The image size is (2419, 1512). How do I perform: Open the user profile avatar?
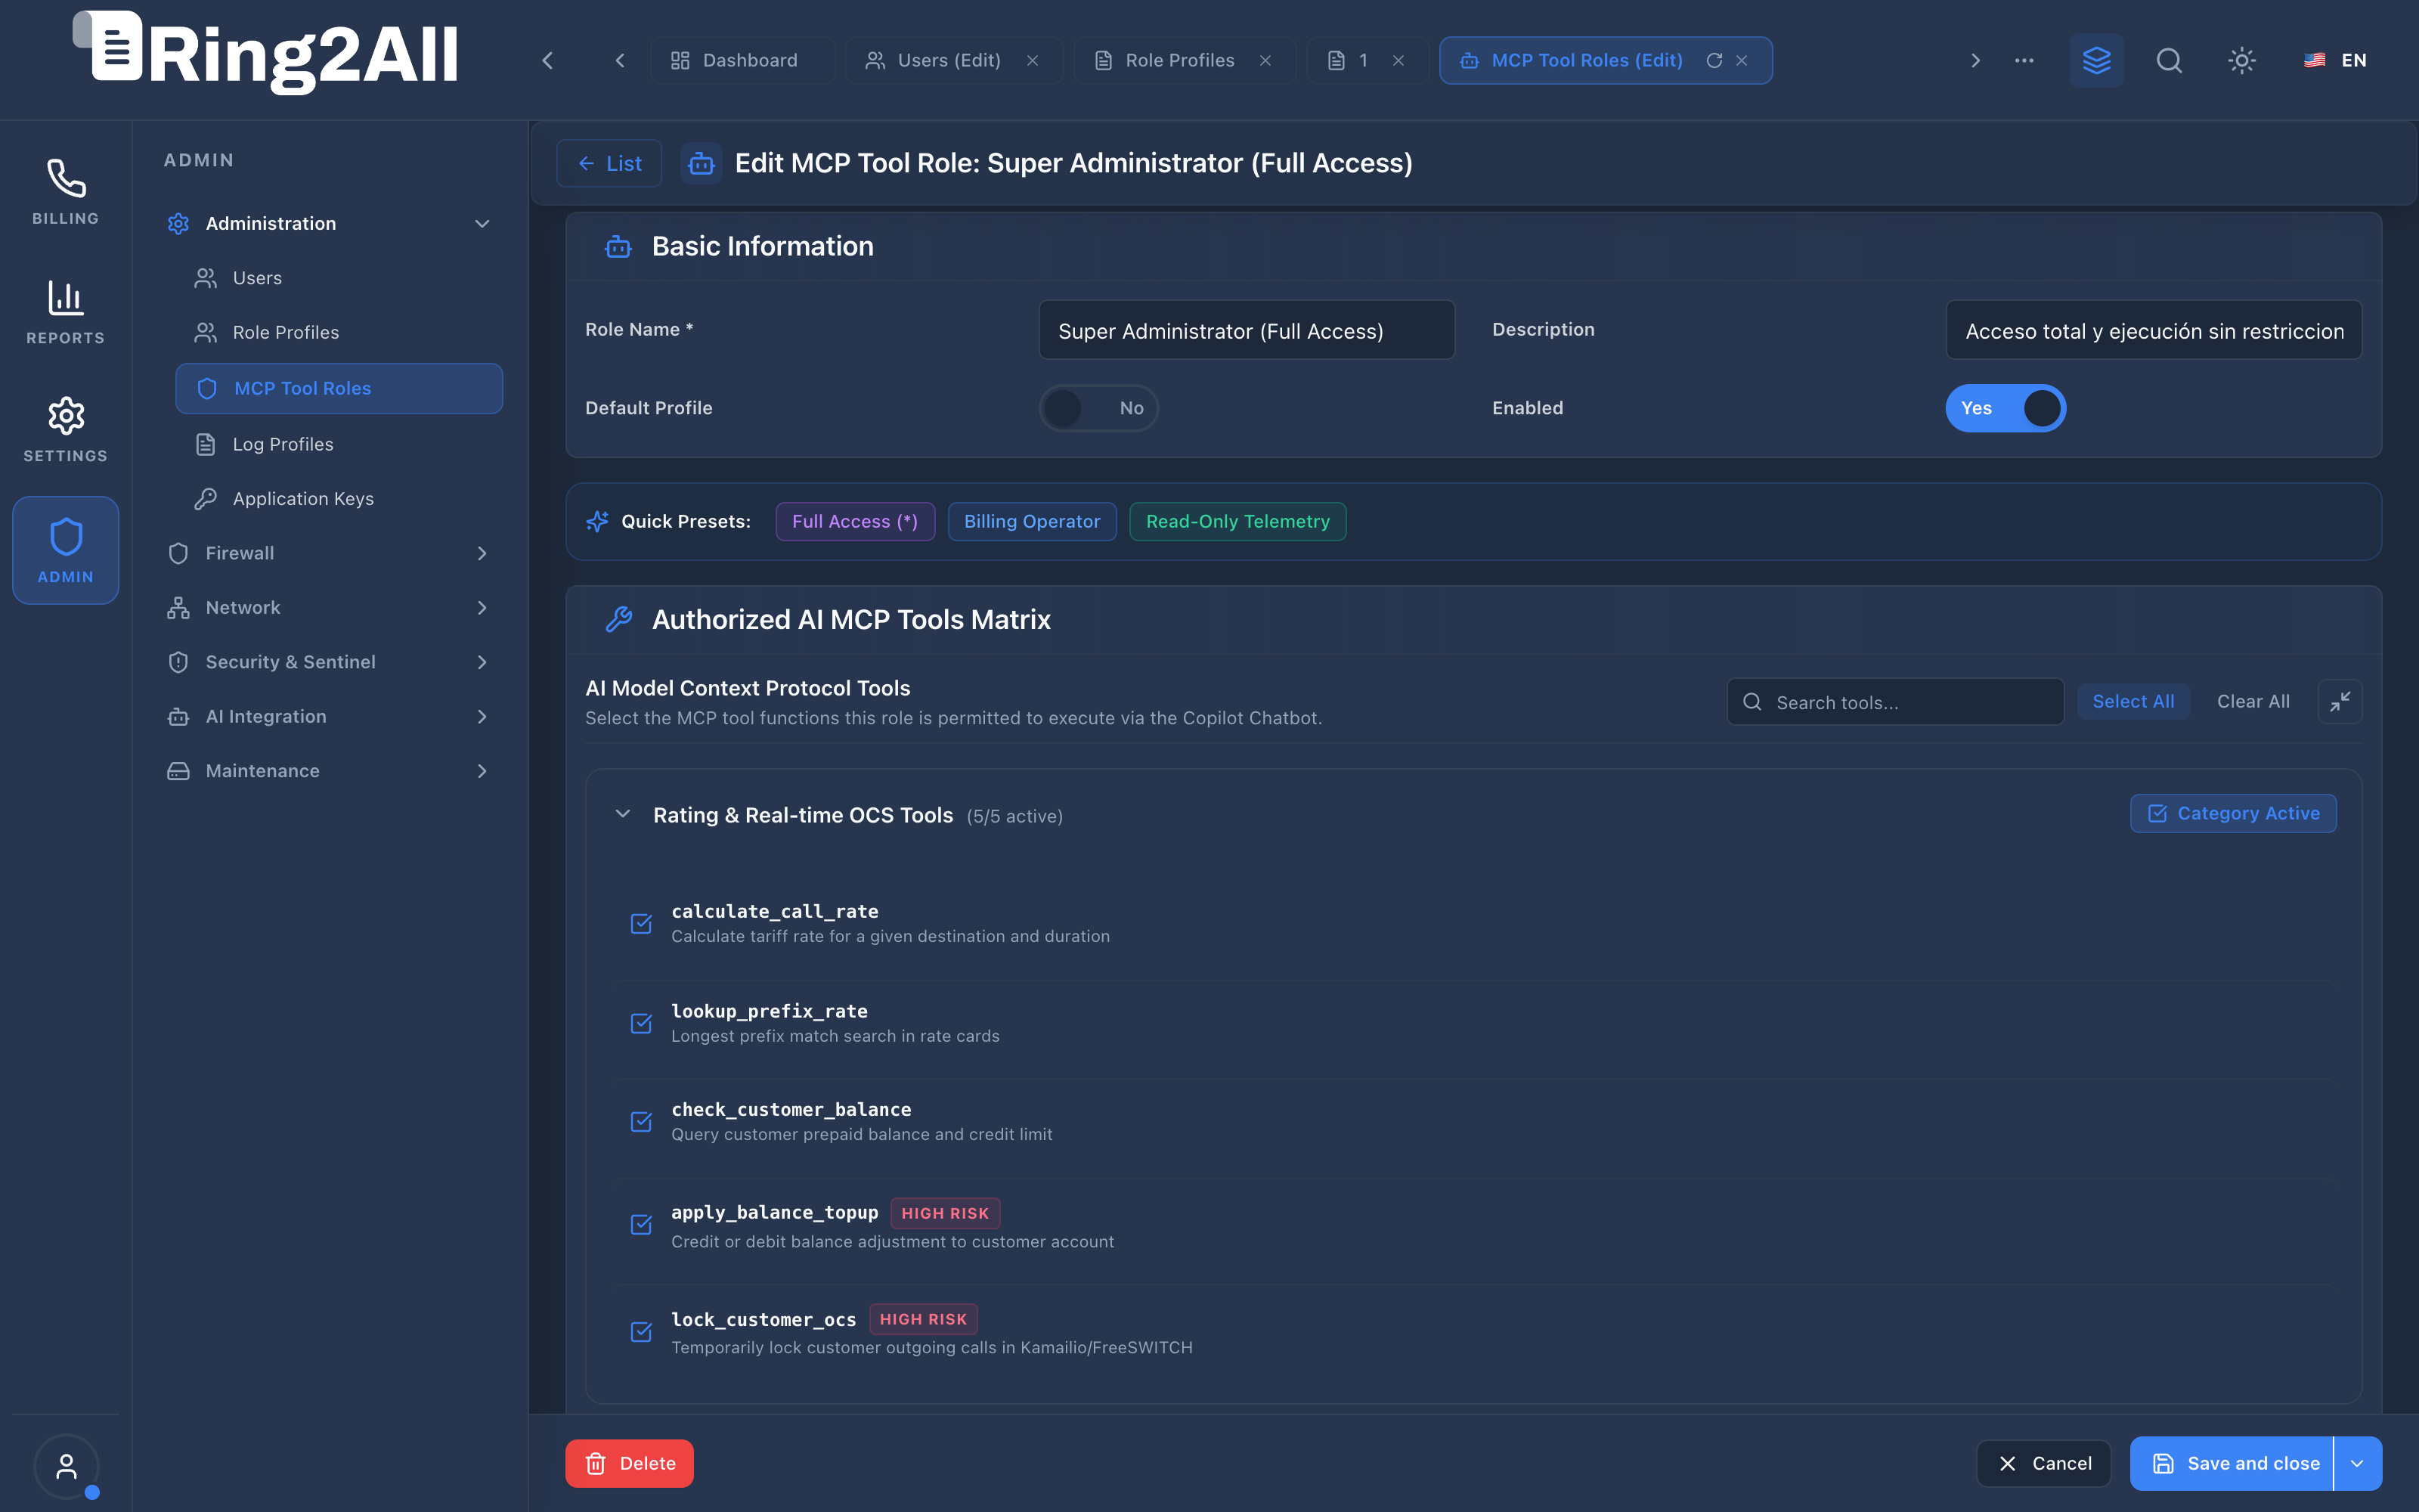pos(66,1466)
